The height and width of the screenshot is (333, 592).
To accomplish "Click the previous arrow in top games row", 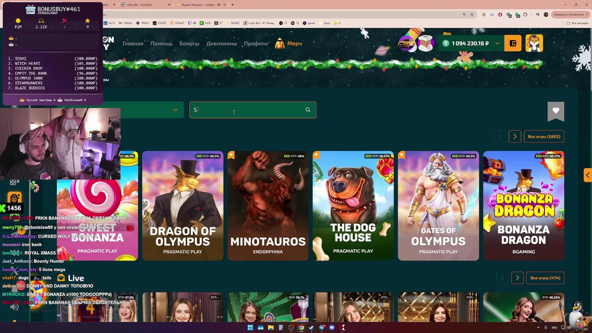I will [499, 136].
